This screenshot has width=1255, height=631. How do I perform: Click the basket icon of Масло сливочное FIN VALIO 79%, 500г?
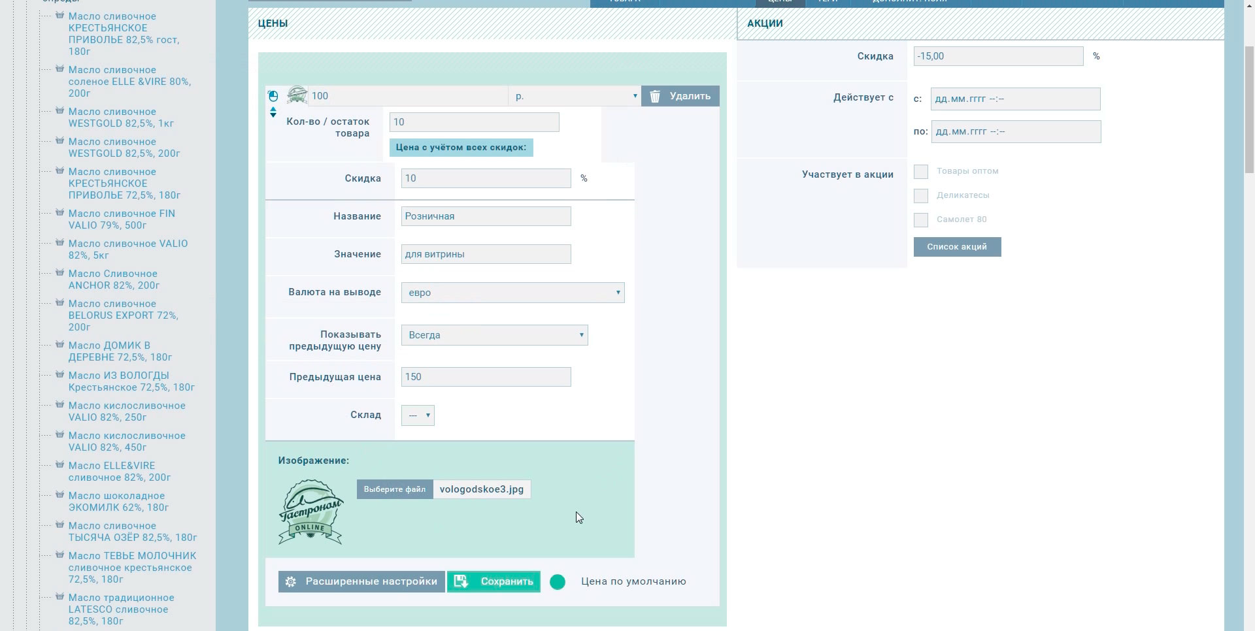tap(59, 213)
